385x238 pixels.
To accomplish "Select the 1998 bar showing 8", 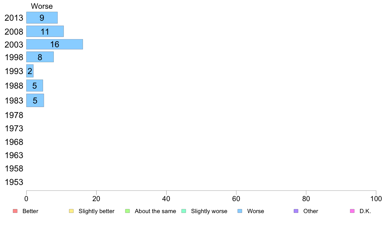I will pyautogui.click(x=40, y=57).
